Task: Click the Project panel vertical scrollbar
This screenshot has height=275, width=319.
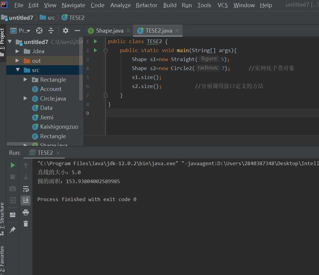Action: [x=81, y=69]
